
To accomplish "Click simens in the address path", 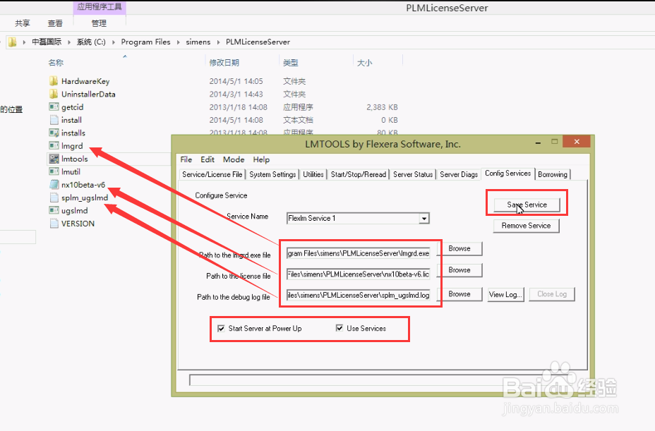I will click(198, 42).
